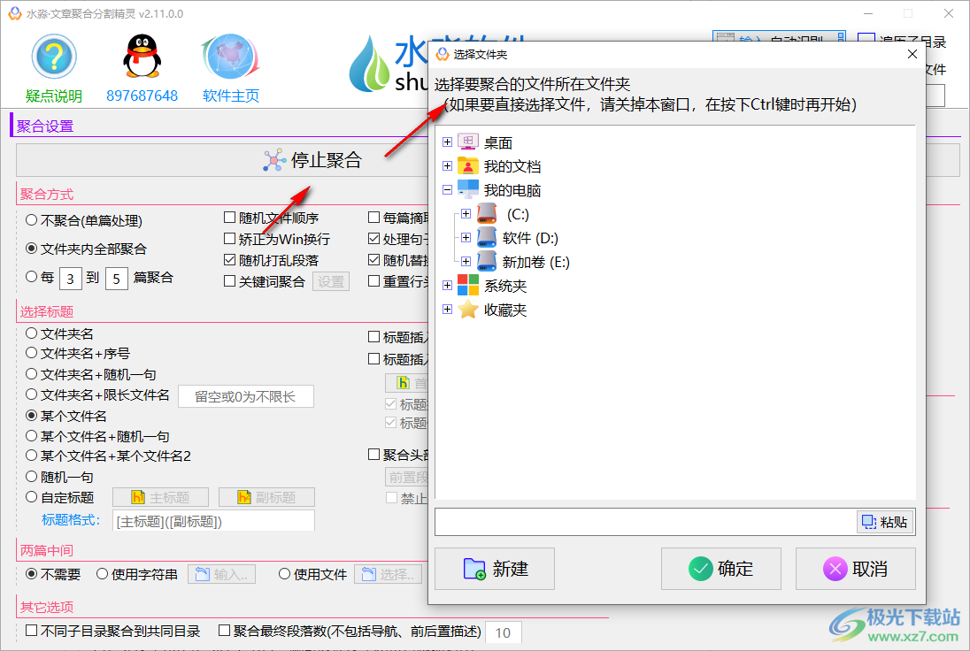Collapse the 我的电脑 tree node
The image size is (970, 651).
tap(447, 190)
